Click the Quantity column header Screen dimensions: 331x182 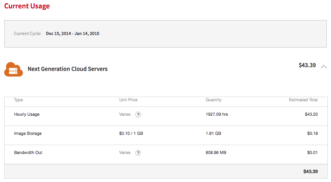coord(214,100)
